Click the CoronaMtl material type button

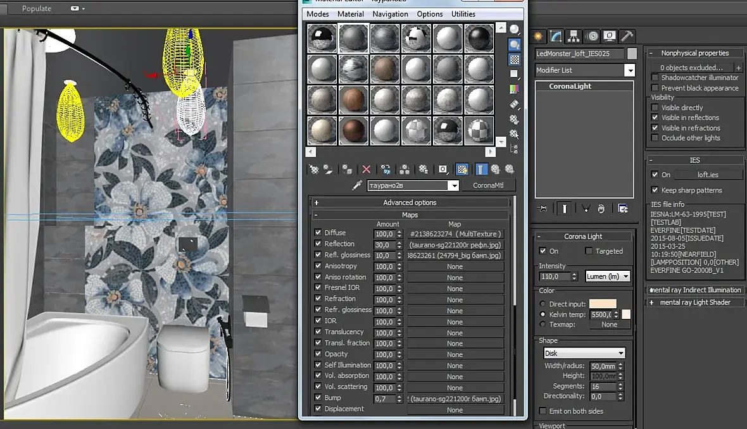pyautogui.click(x=489, y=185)
